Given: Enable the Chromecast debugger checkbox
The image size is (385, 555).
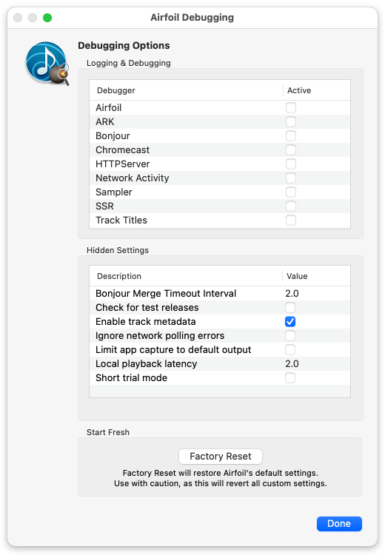Looking at the screenshot, I should (291, 149).
